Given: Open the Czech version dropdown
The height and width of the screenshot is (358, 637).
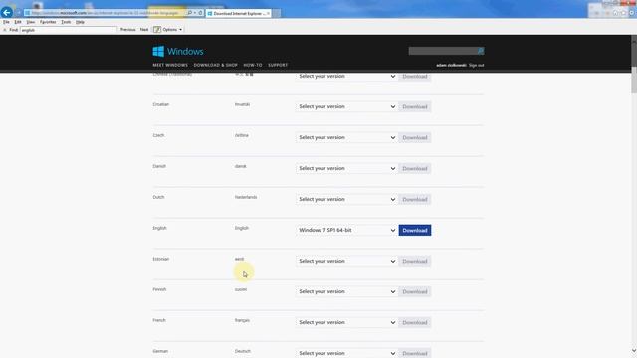Looking at the screenshot, I should 346,137.
